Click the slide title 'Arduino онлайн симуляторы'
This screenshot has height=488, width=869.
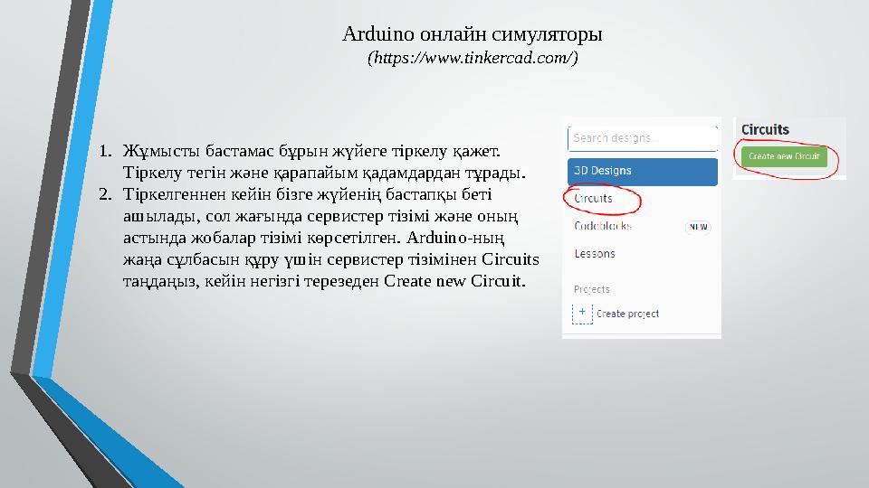coord(473,33)
